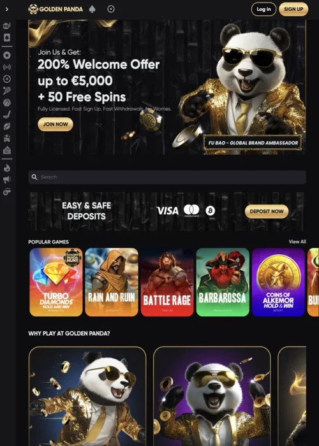
Task: Click the Log in button
Action: [x=263, y=9]
